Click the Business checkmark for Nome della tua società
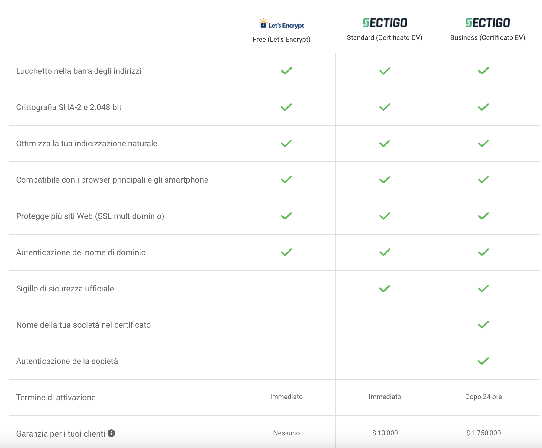 pyautogui.click(x=483, y=325)
